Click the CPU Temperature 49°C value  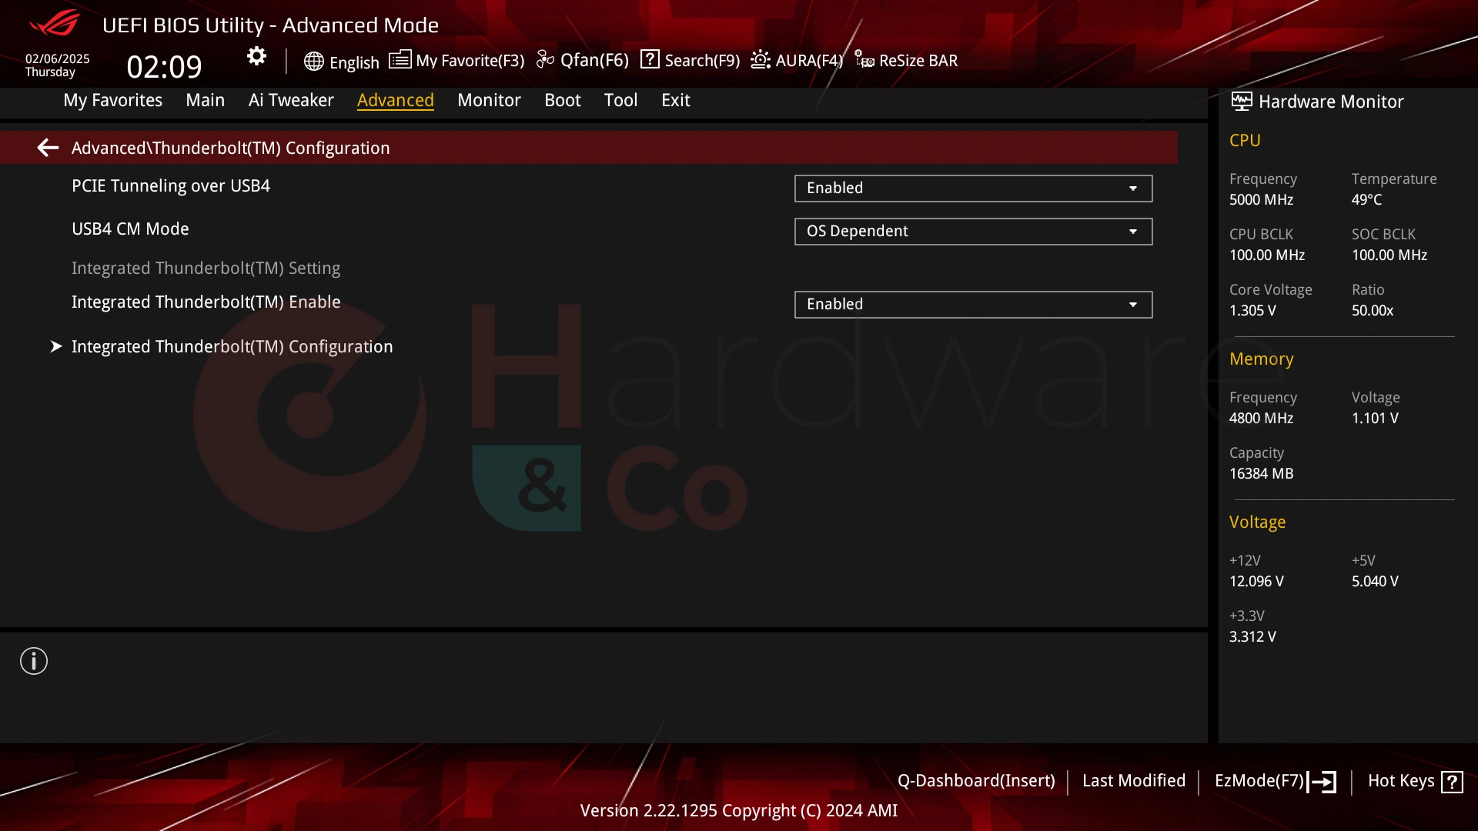[x=1366, y=199]
